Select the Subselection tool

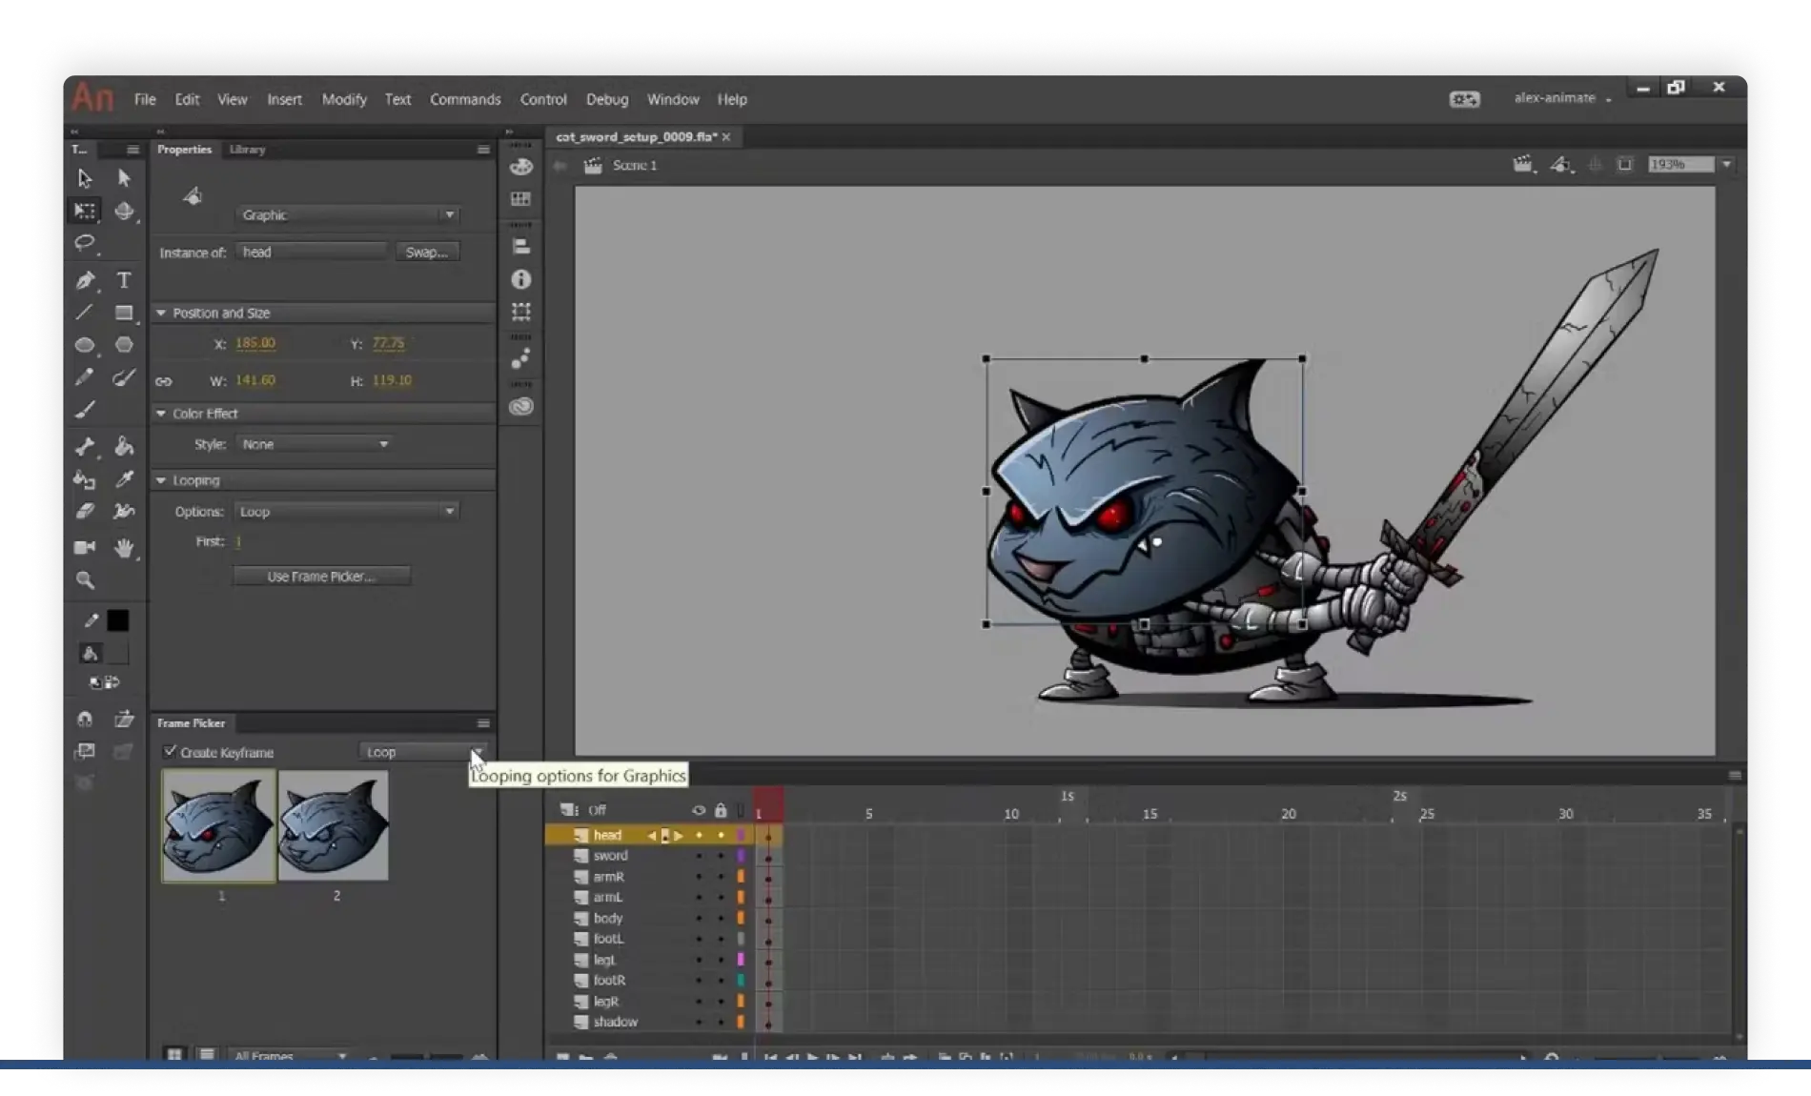click(x=124, y=178)
